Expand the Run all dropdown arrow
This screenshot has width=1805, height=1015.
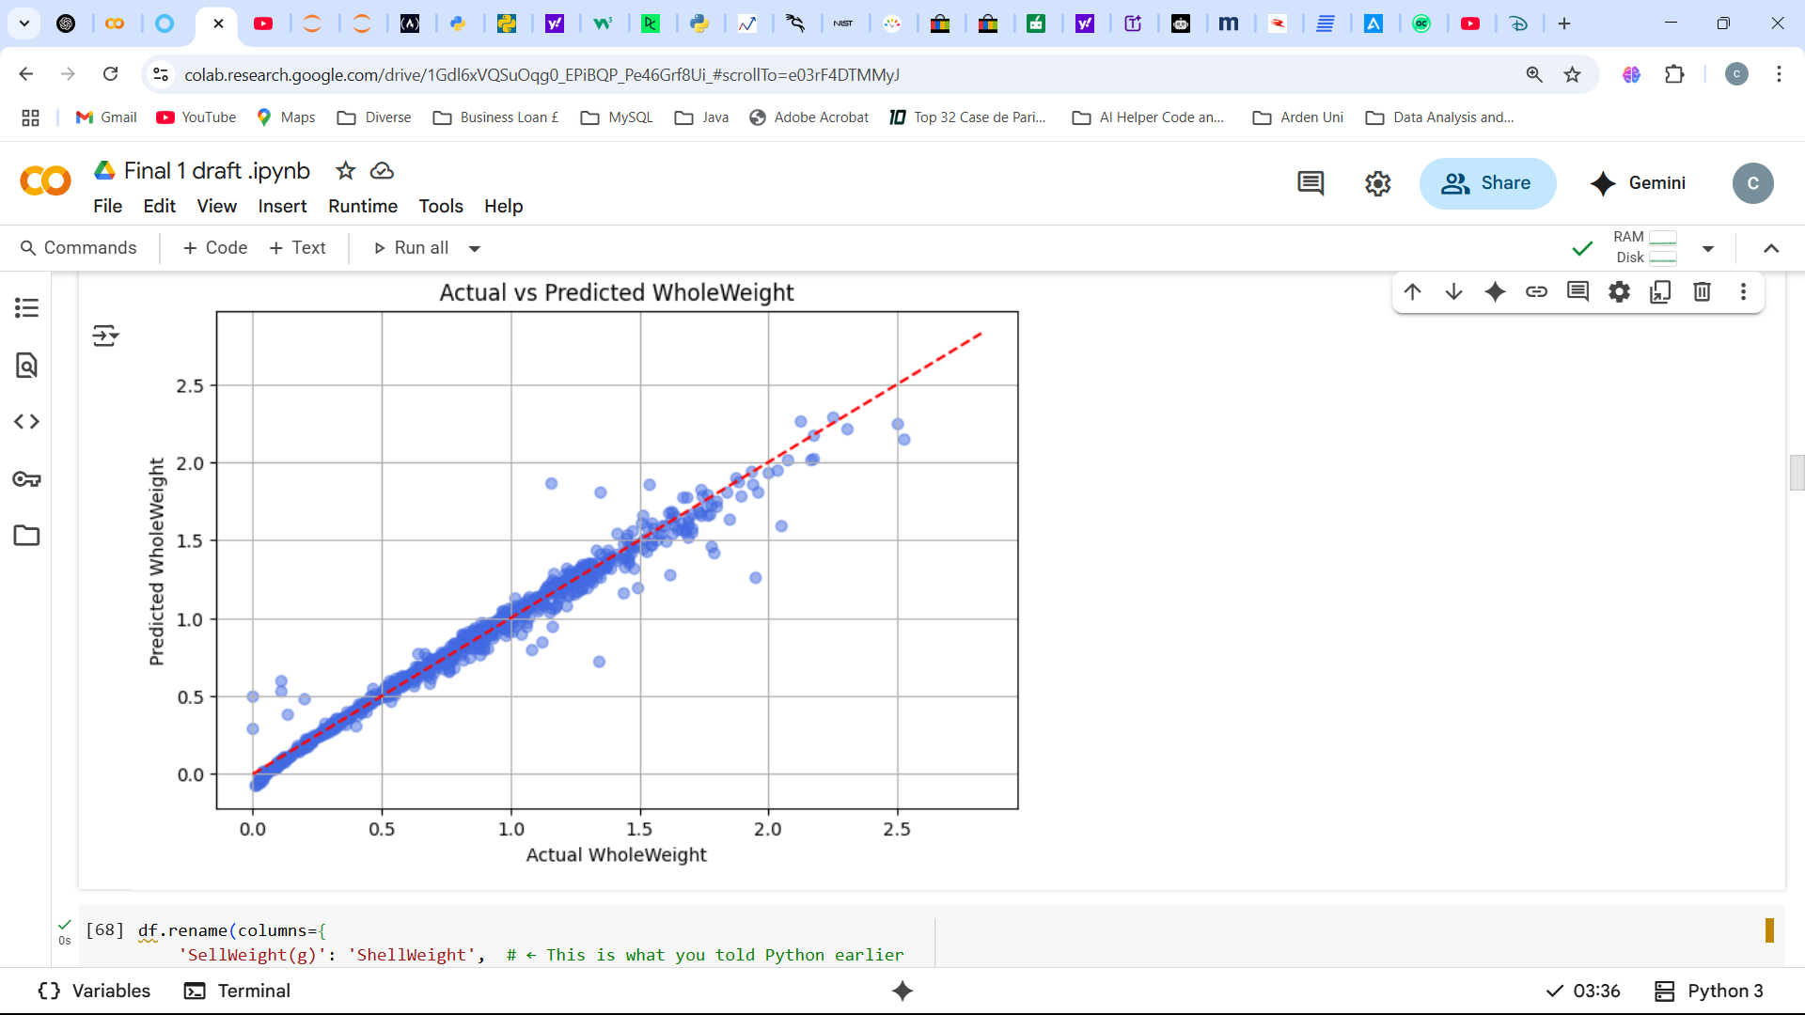point(475,249)
